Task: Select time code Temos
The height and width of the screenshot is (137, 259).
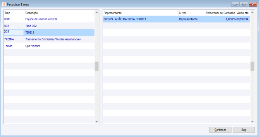Action: click(x=8, y=46)
